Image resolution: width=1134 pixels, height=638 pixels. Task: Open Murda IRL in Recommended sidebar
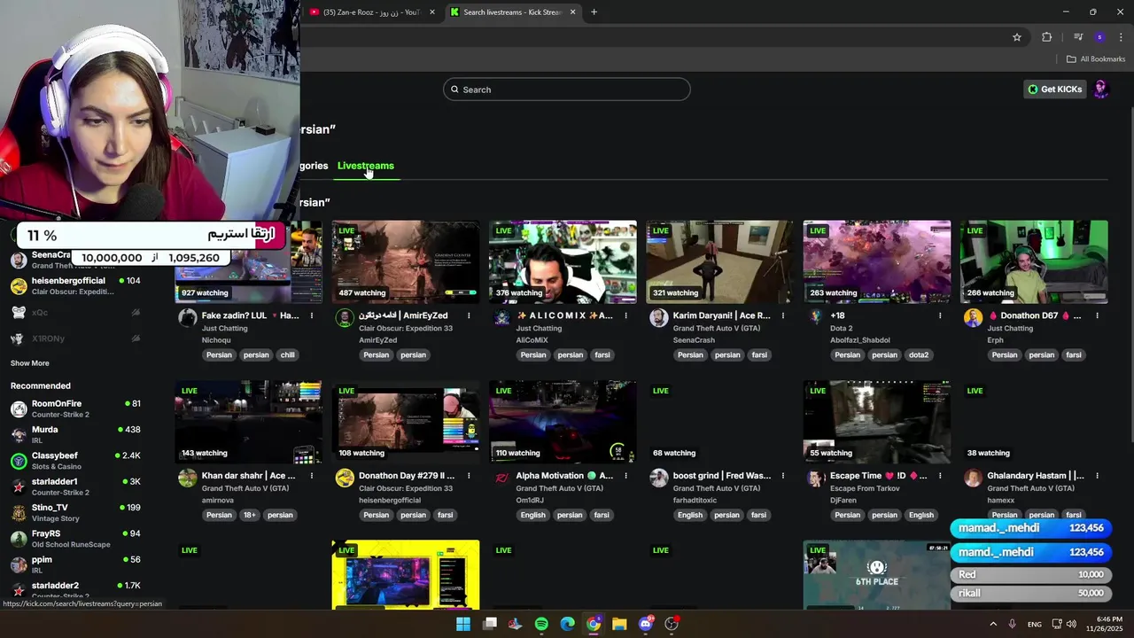pyautogui.click(x=75, y=434)
